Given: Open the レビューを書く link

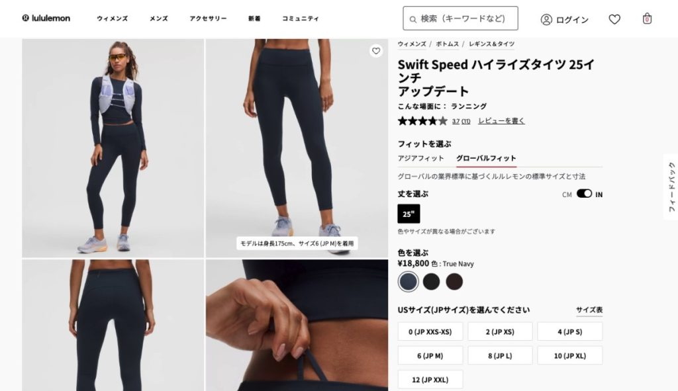Looking at the screenshot, I should 501,121.
